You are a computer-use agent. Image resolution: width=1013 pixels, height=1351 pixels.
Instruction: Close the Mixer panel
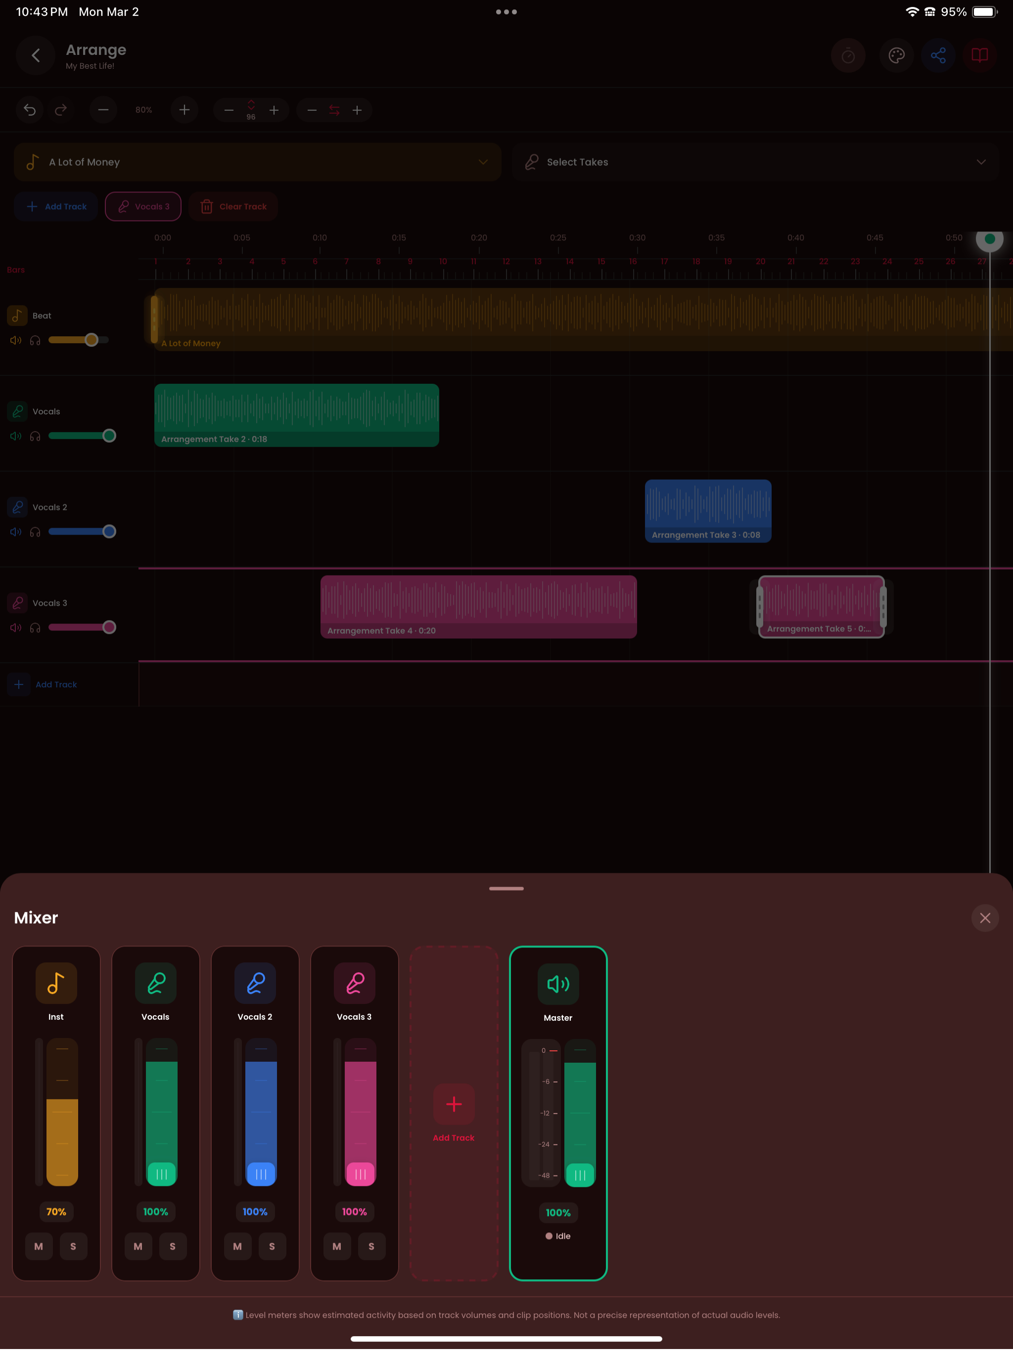[x=984, y=918]
